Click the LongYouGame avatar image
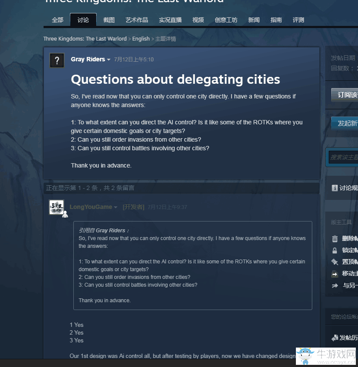Image resolution: width=358 pixels, height=367 pixels. (x=57, y=207)
